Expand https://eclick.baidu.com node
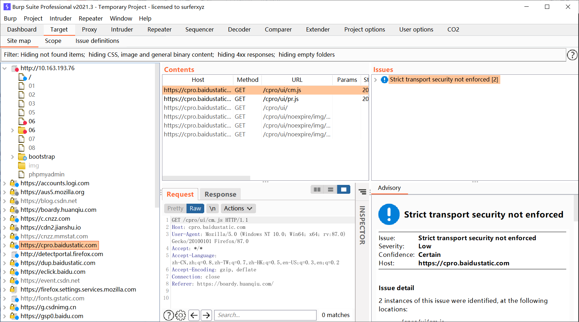The width and height of the screenshot is (579, 322). click(5, 272)
